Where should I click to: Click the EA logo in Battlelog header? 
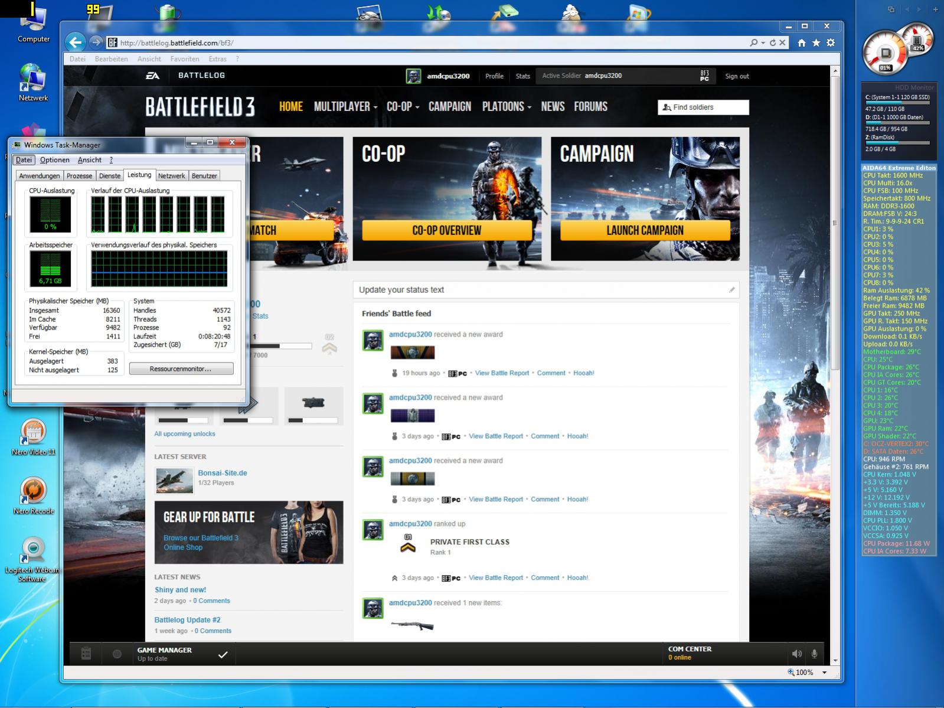152,76
